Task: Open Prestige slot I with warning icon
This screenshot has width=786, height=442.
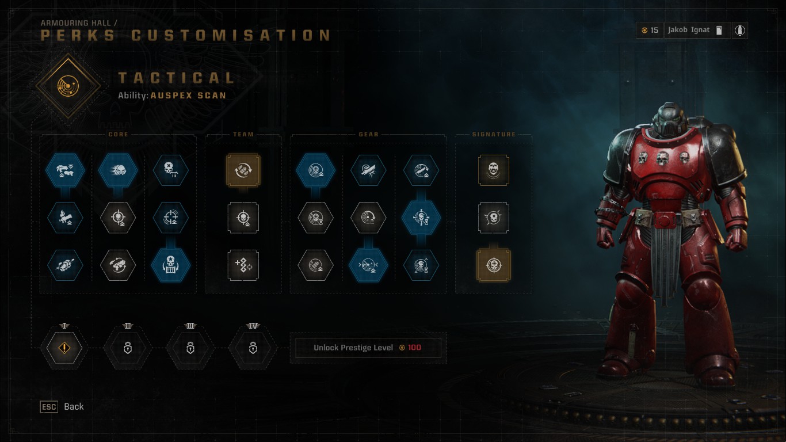Action: [64, 348]
